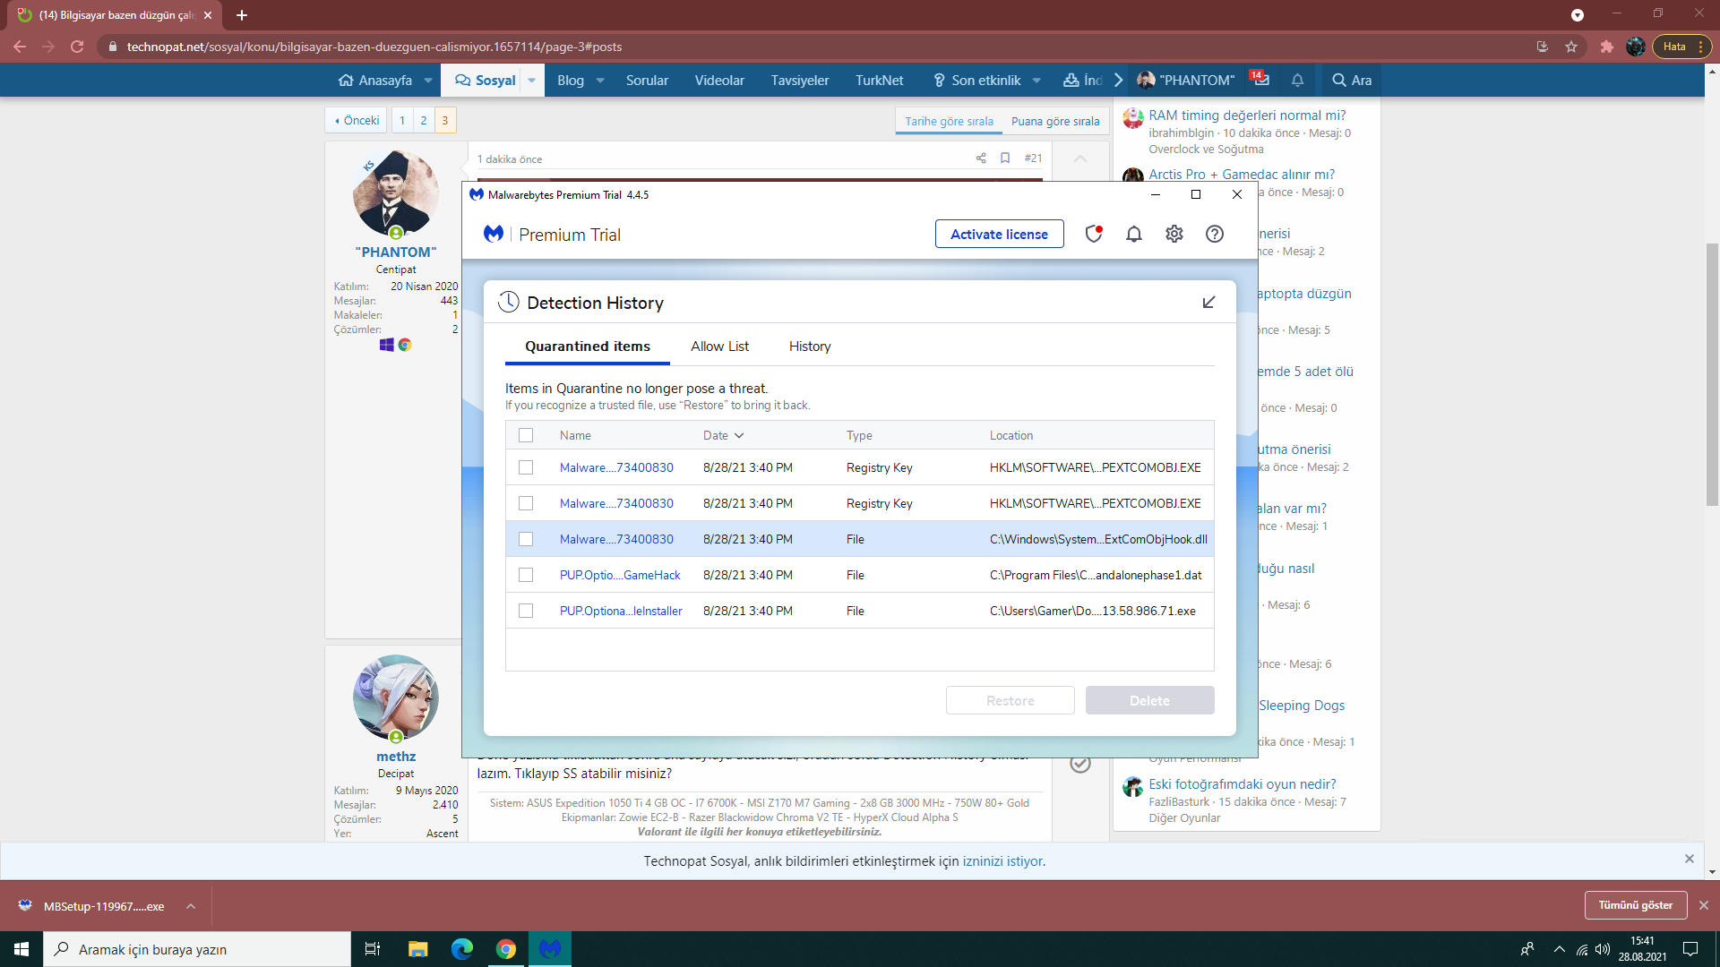Tick checkbox for ExtComObjHook.dll file row
Image resolution: width=1720 pixels, height=967 pixels.
tap(526, 539)
